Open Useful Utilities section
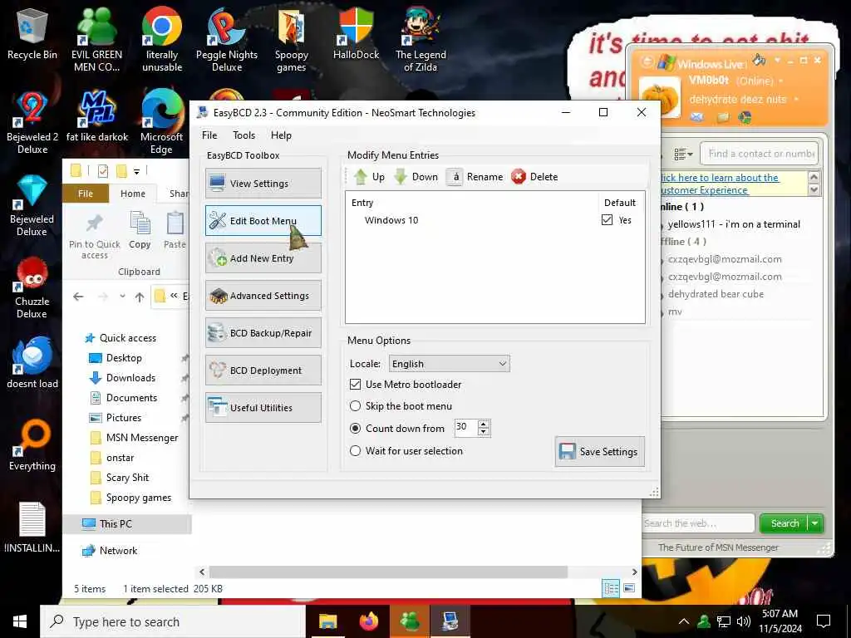Viewport: 851px width, 638px height. pyautogui.click(x=263, y=408)
